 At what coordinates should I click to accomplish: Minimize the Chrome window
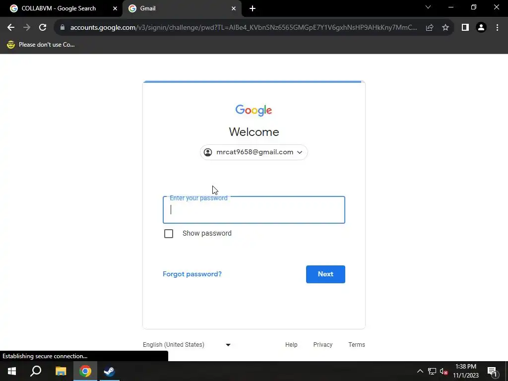pyautogui.click(x=450, y=7)
